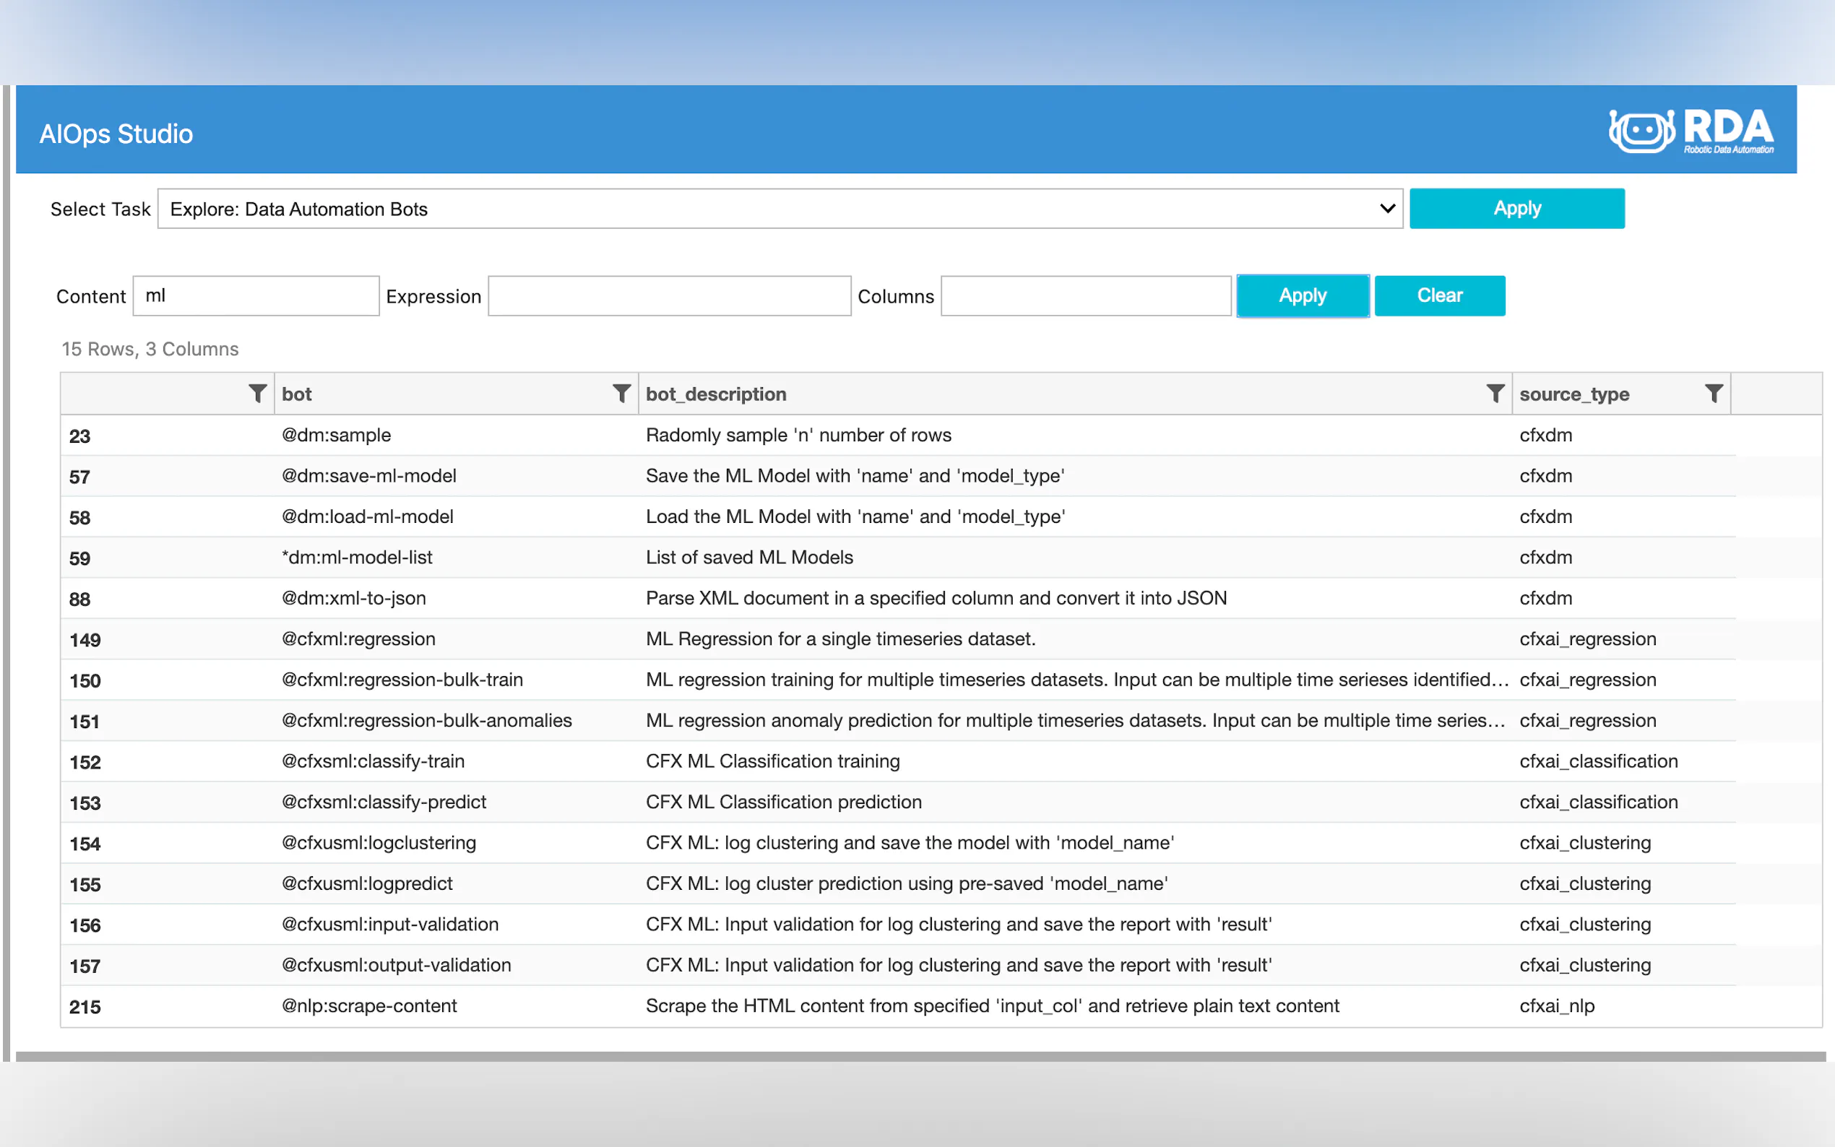1835x1147 pixels.
Task: Click into the Expression text field
Action: [x=669, y=296]
